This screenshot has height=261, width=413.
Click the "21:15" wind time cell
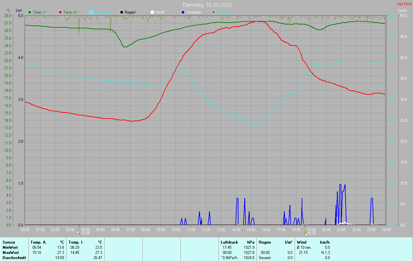tap(303, 253)
